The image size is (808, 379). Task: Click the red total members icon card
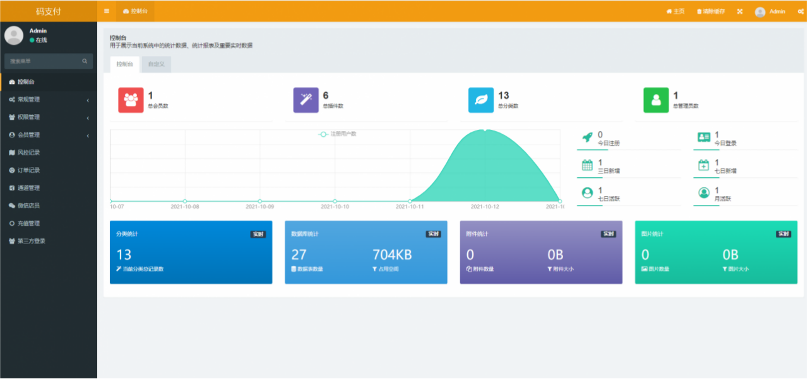tap(131, 100)
